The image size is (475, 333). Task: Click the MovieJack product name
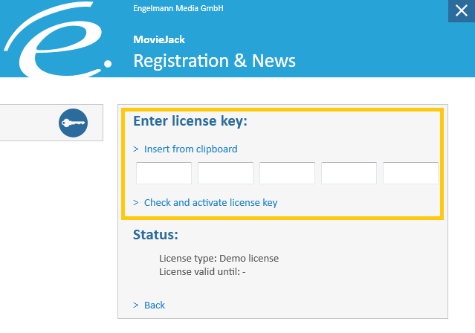(159, 39)
